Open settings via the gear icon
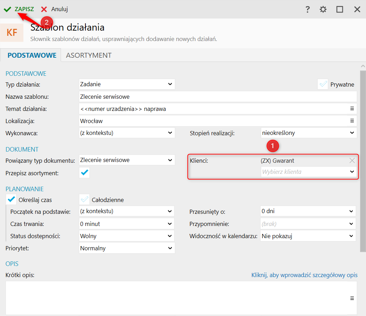This screenshot has height=316, width=366. point(323,9)
